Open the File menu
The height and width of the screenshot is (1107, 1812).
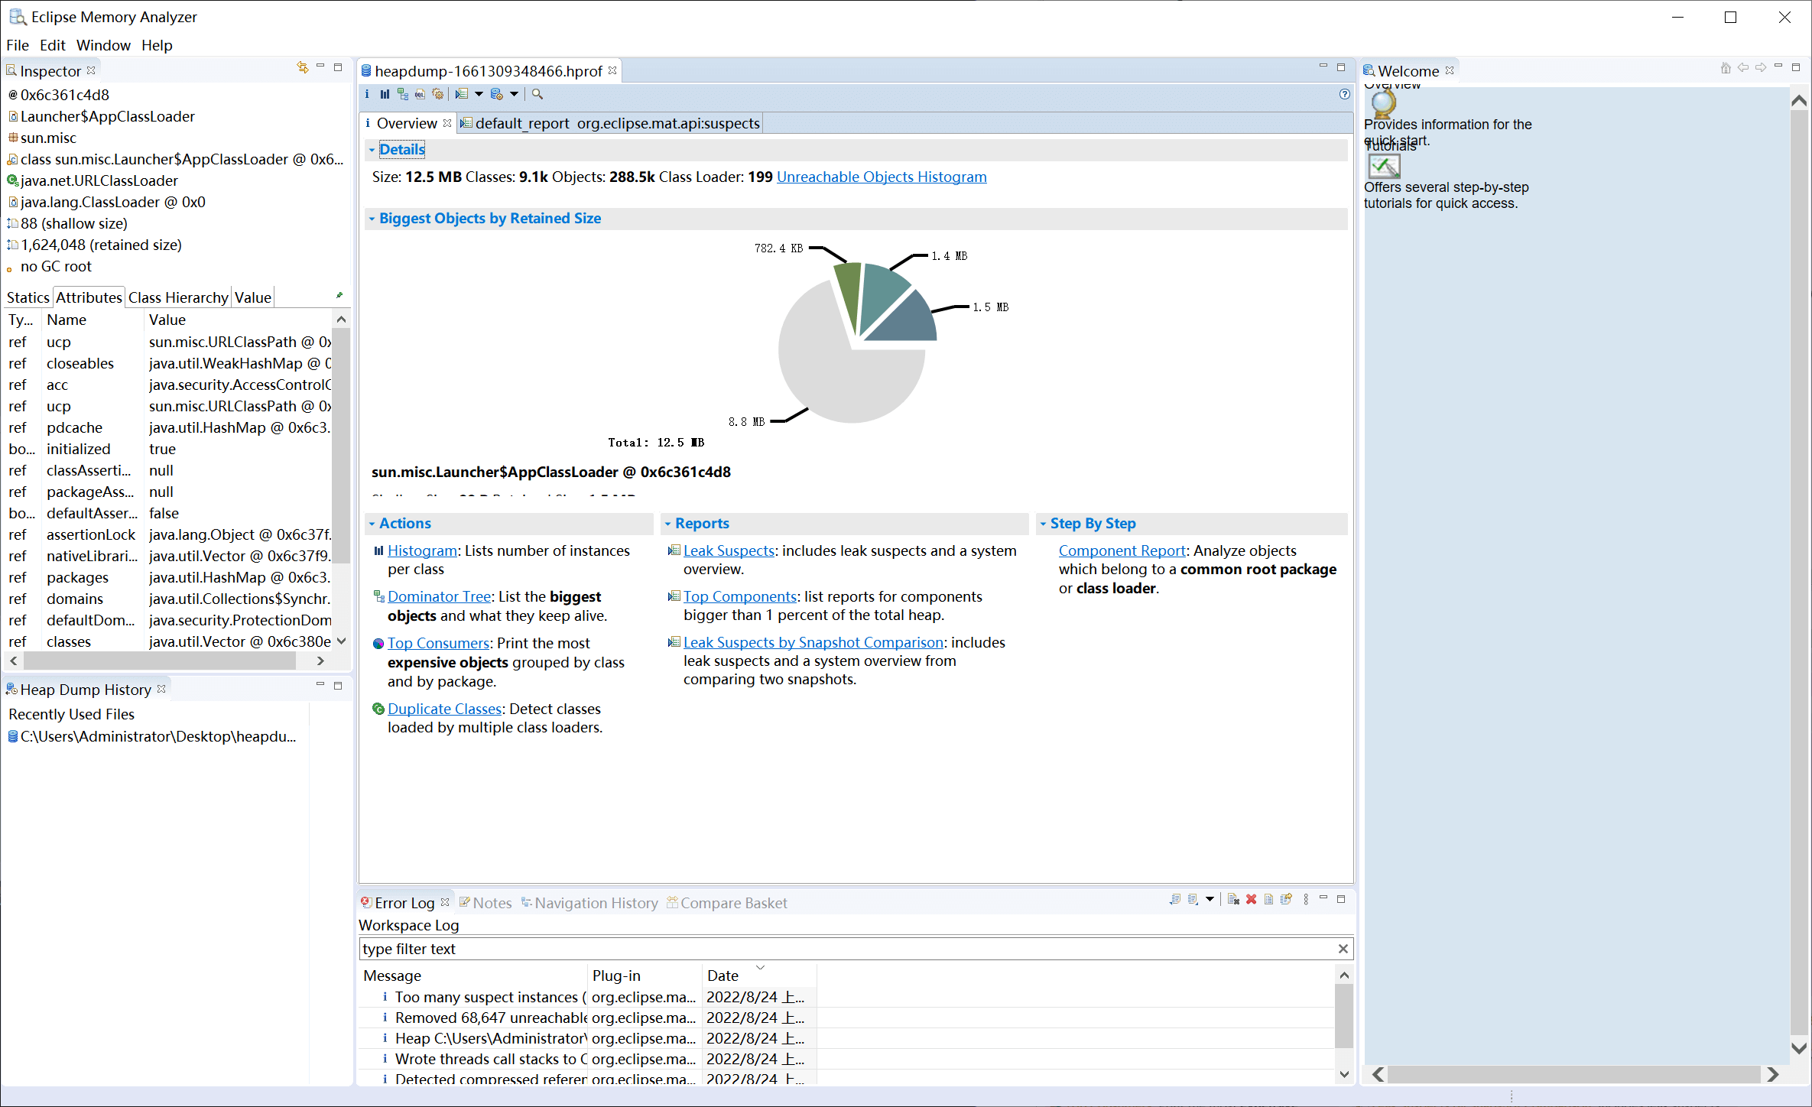[x=18, y=45]
